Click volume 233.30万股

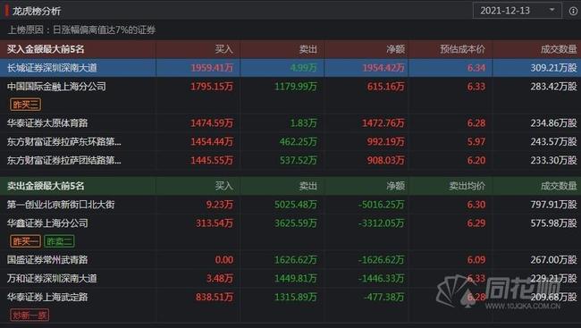click(x=553, y=160)
